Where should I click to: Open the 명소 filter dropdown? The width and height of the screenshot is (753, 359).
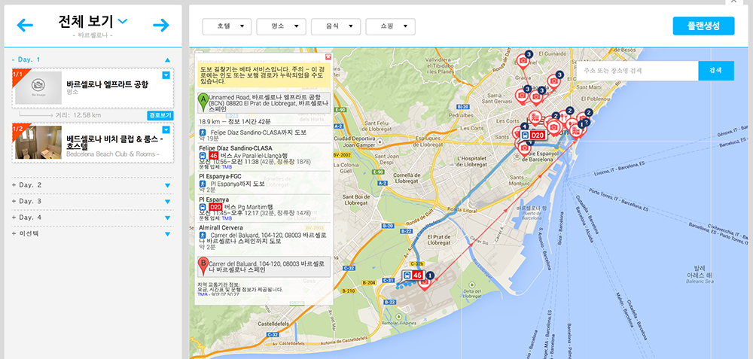(x=282, y=26)
